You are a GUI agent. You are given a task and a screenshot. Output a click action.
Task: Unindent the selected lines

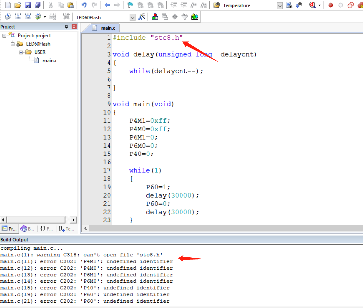(183, 5)
